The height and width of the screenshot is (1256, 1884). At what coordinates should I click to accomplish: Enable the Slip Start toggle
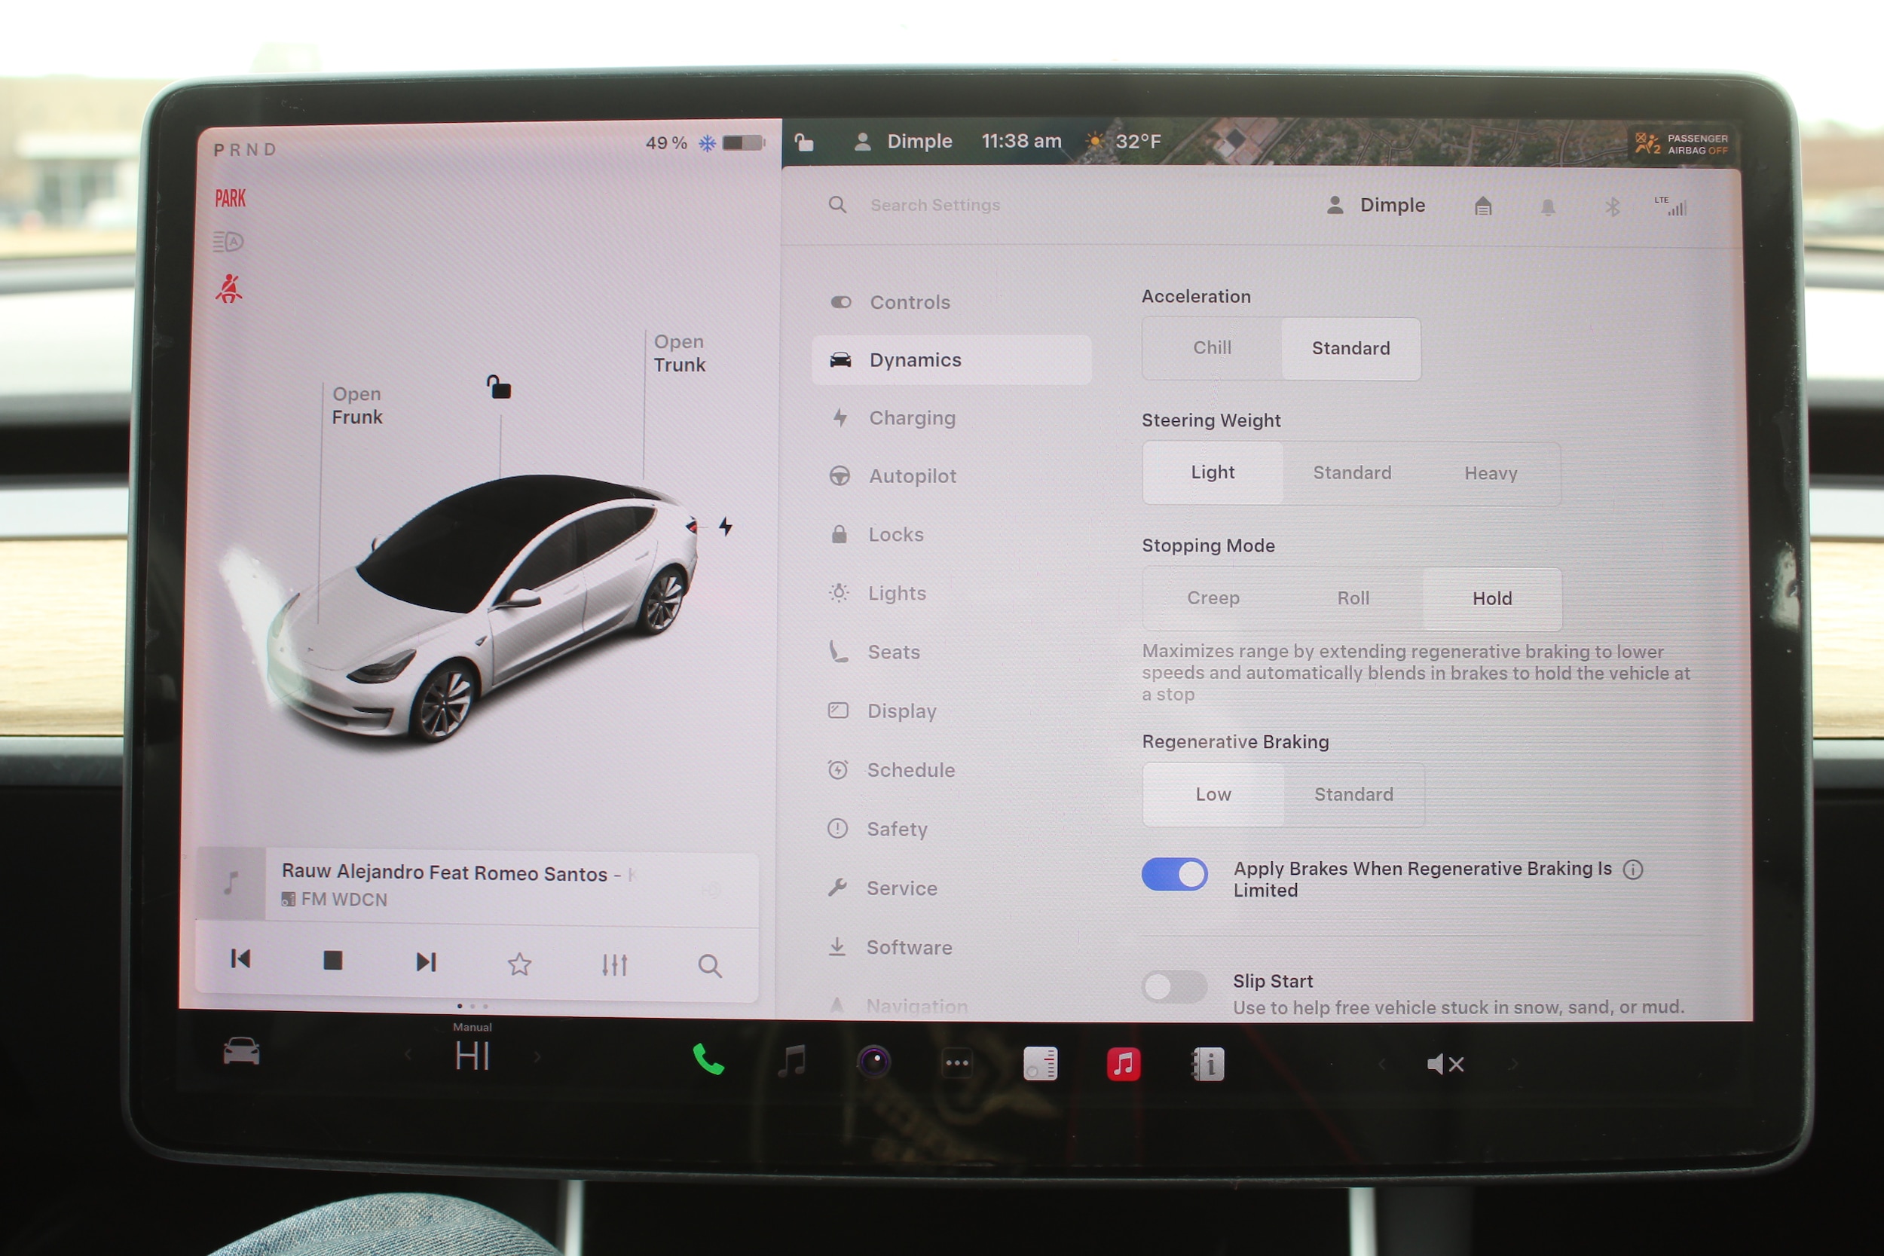(1174, 987)
